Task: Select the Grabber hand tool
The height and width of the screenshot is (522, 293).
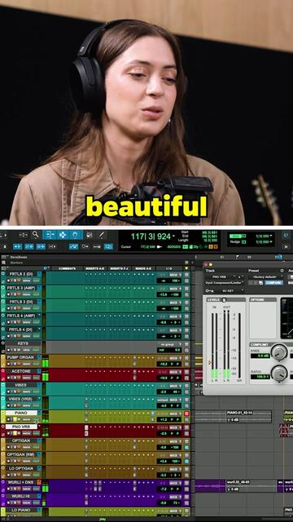Action: (x=76, y=235)
